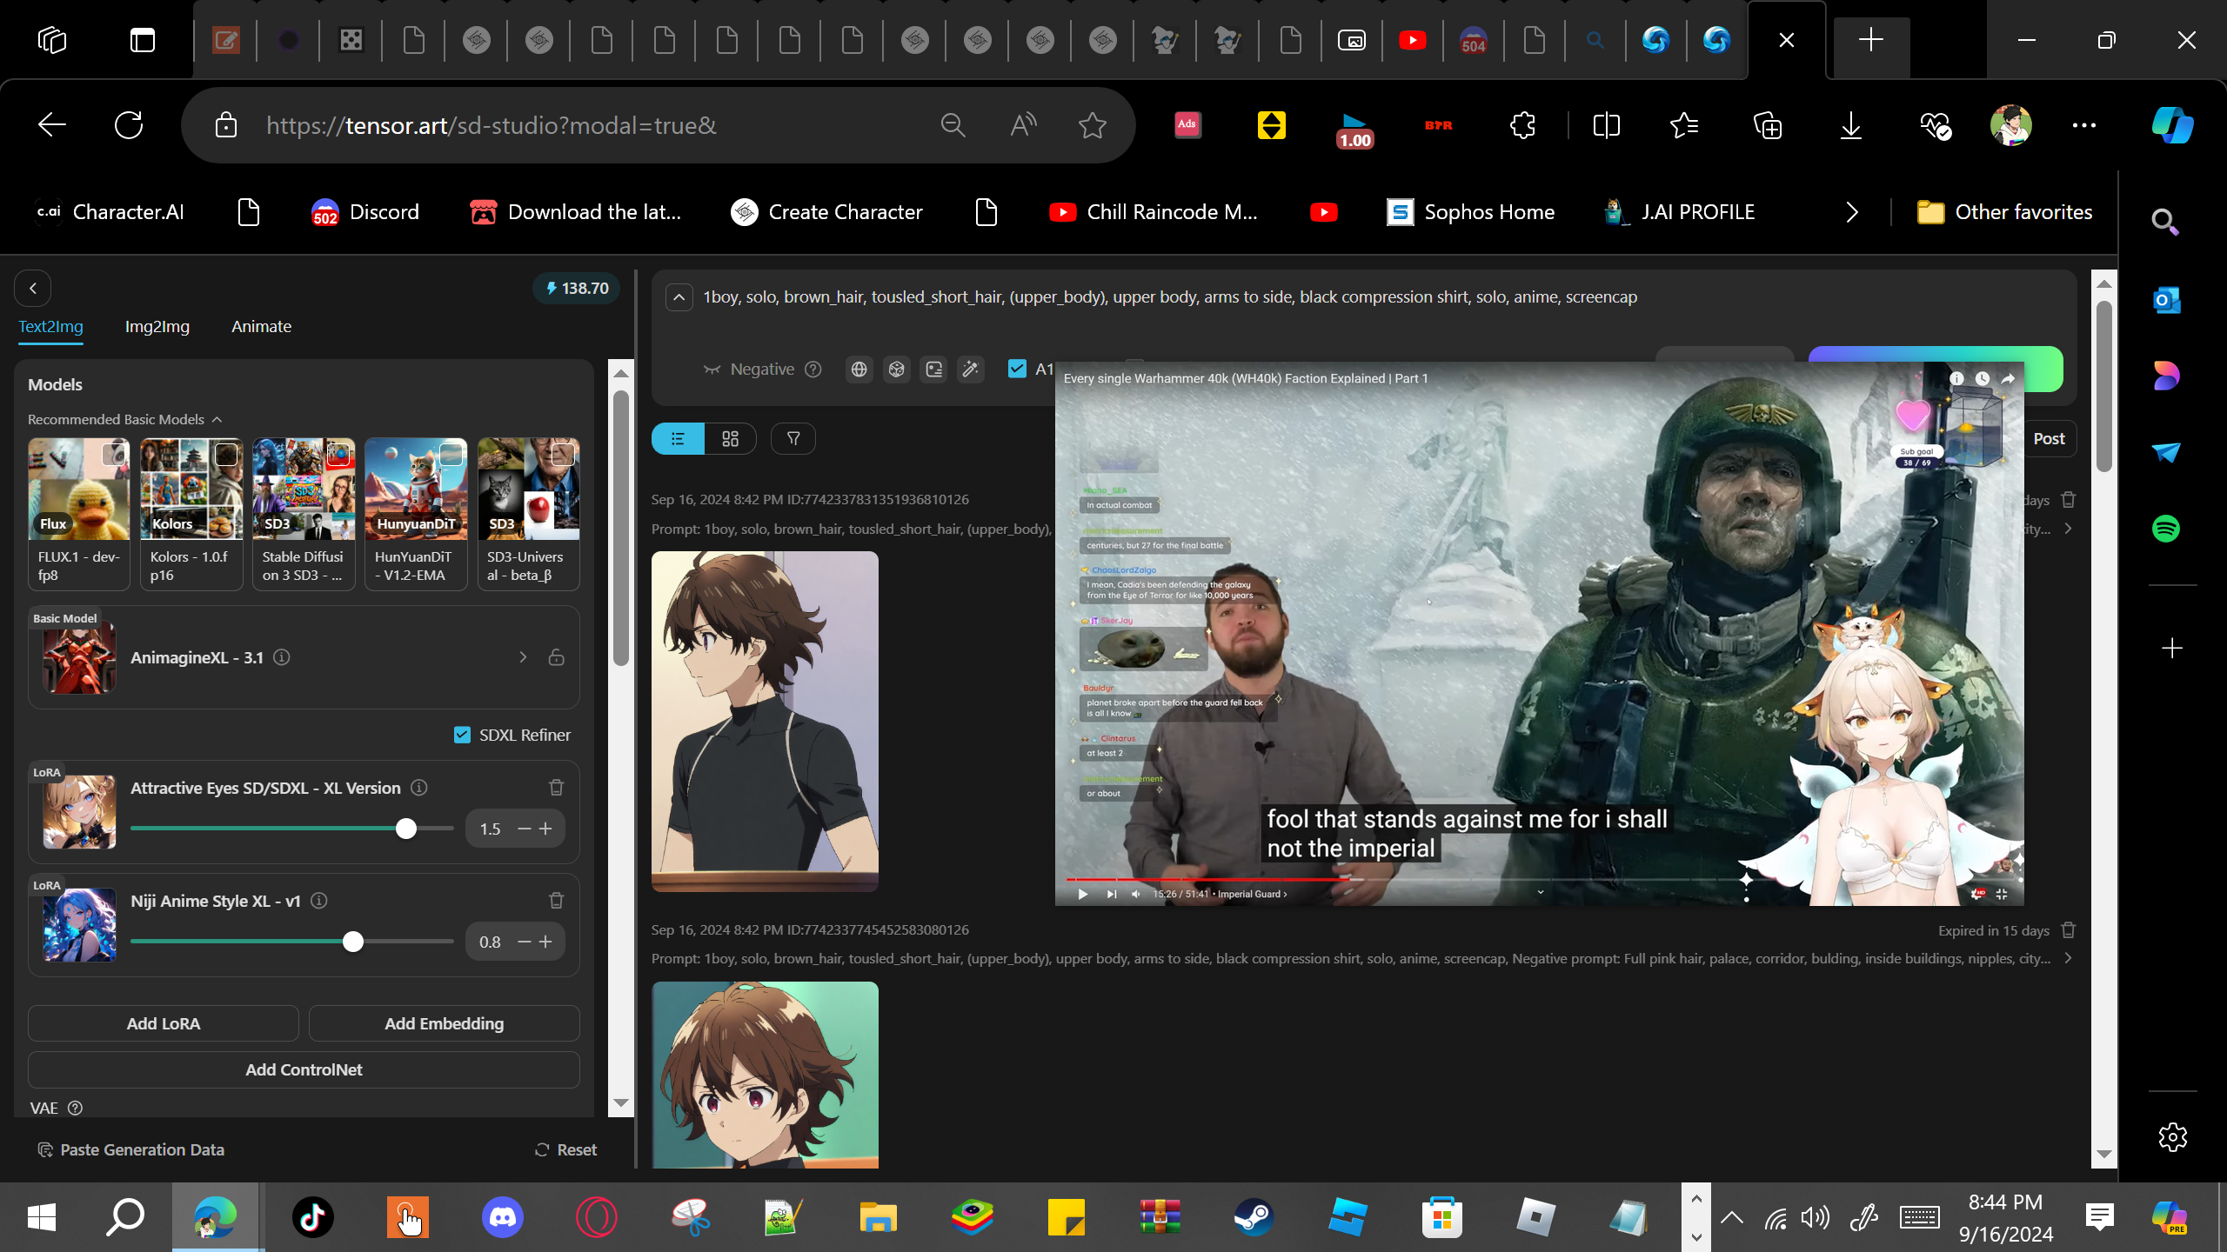Screen dimensions: 2227x1252
Task: Open Steam from the Windows taskbar
Action: tap(1254, 1217)
